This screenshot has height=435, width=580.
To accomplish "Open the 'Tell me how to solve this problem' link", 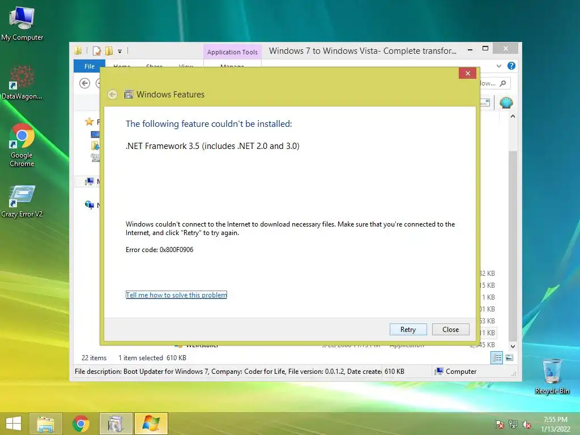I will tap(176, 295).
